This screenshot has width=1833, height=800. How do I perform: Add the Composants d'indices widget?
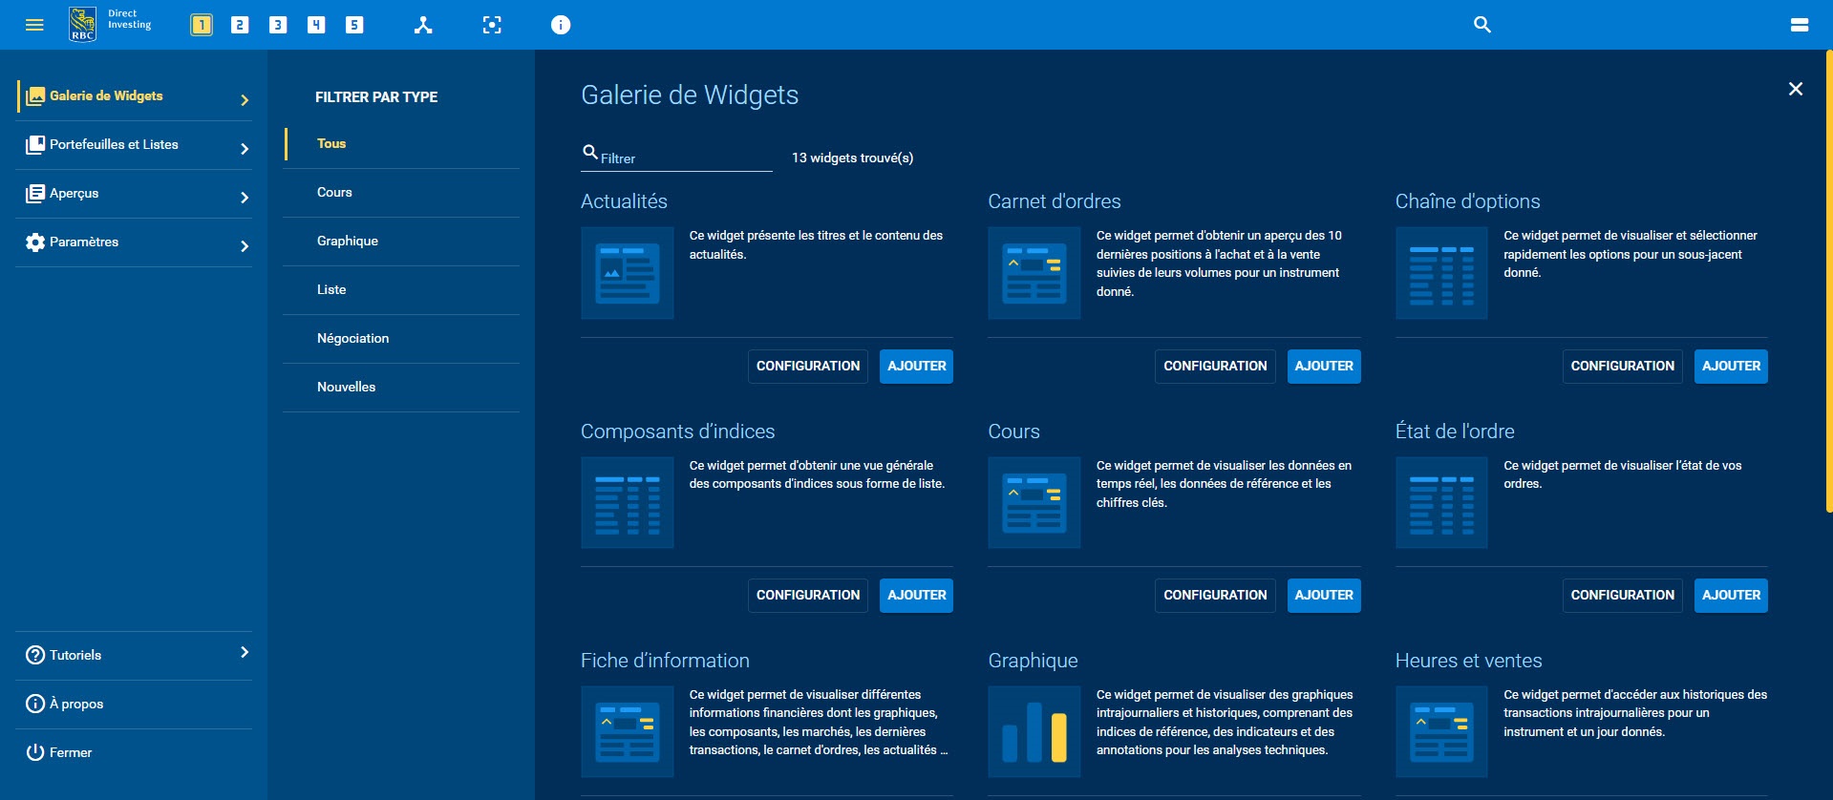pyautogui.click(x=916, y=596)
